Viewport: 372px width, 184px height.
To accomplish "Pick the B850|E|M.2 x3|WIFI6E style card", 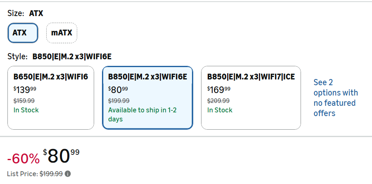I will (147, 98).
